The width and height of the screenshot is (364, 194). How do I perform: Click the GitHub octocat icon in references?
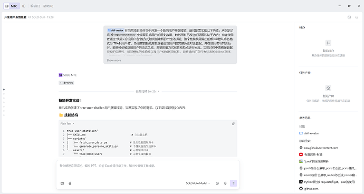301,189
